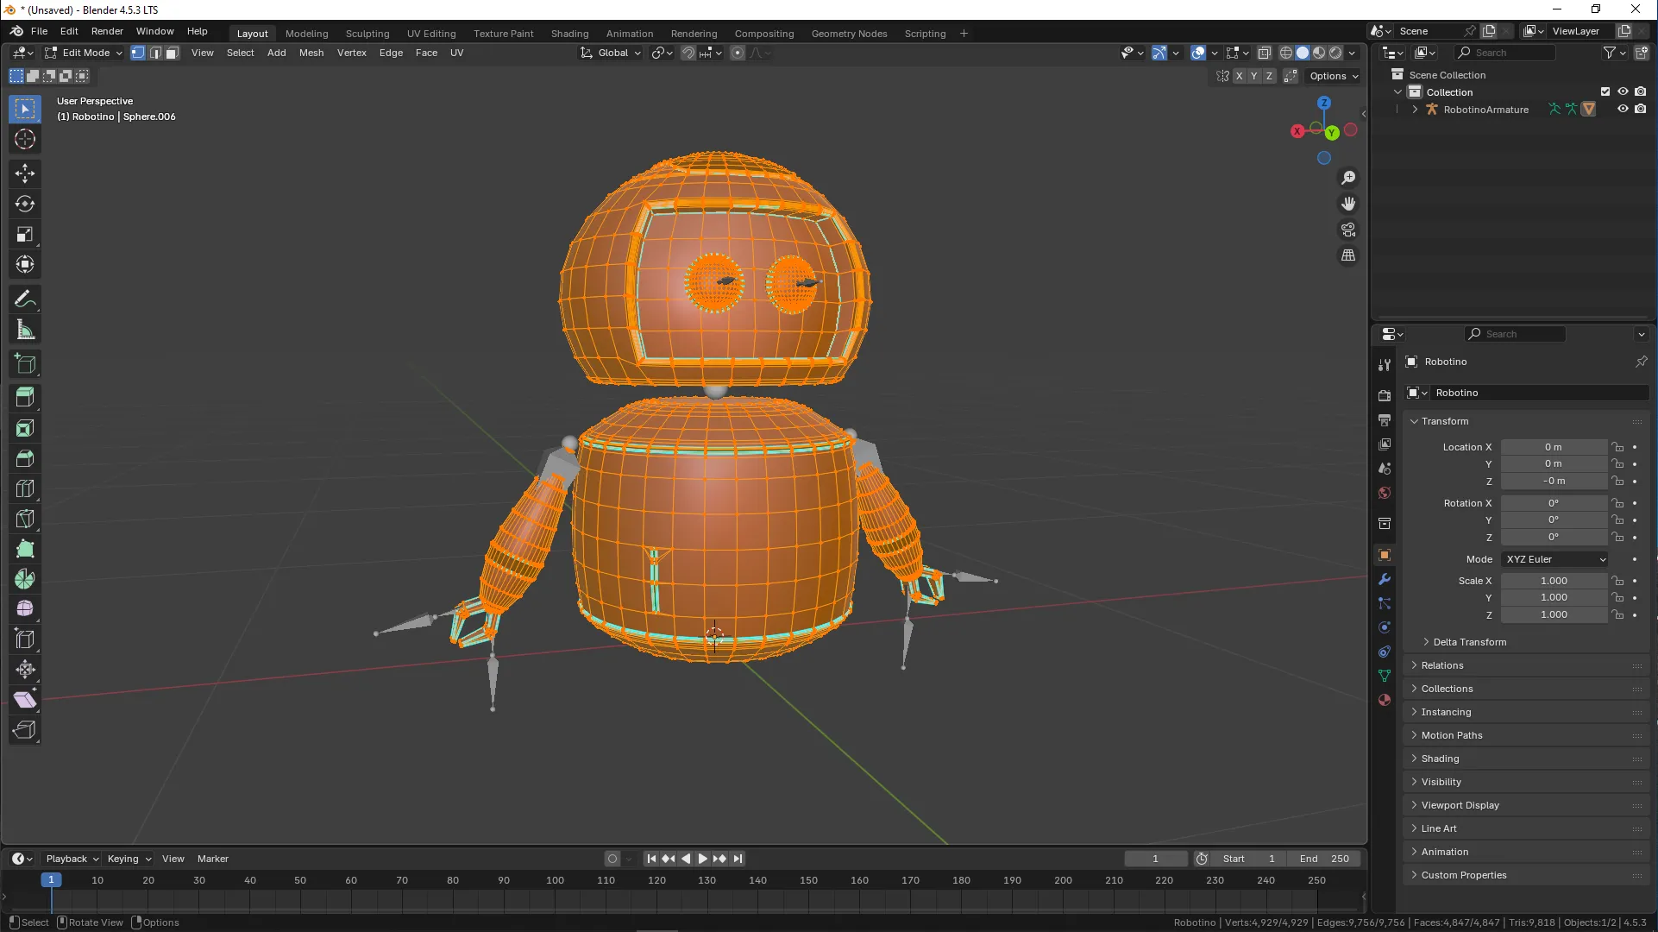Open the Mesh menu
1658x932 pixels.
click(311, 53)
